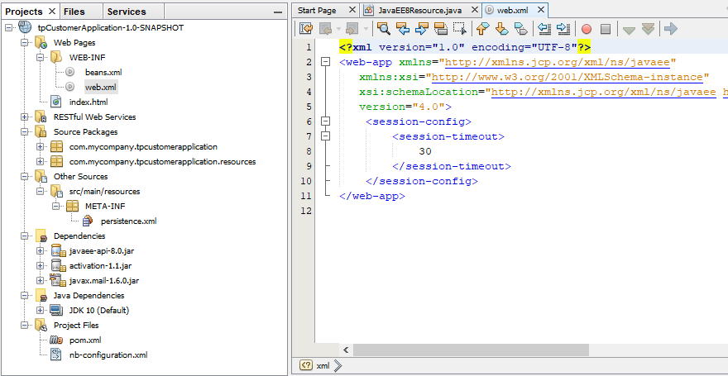
Task: Select pom.xml in Project Files
Action: (85, 340)
